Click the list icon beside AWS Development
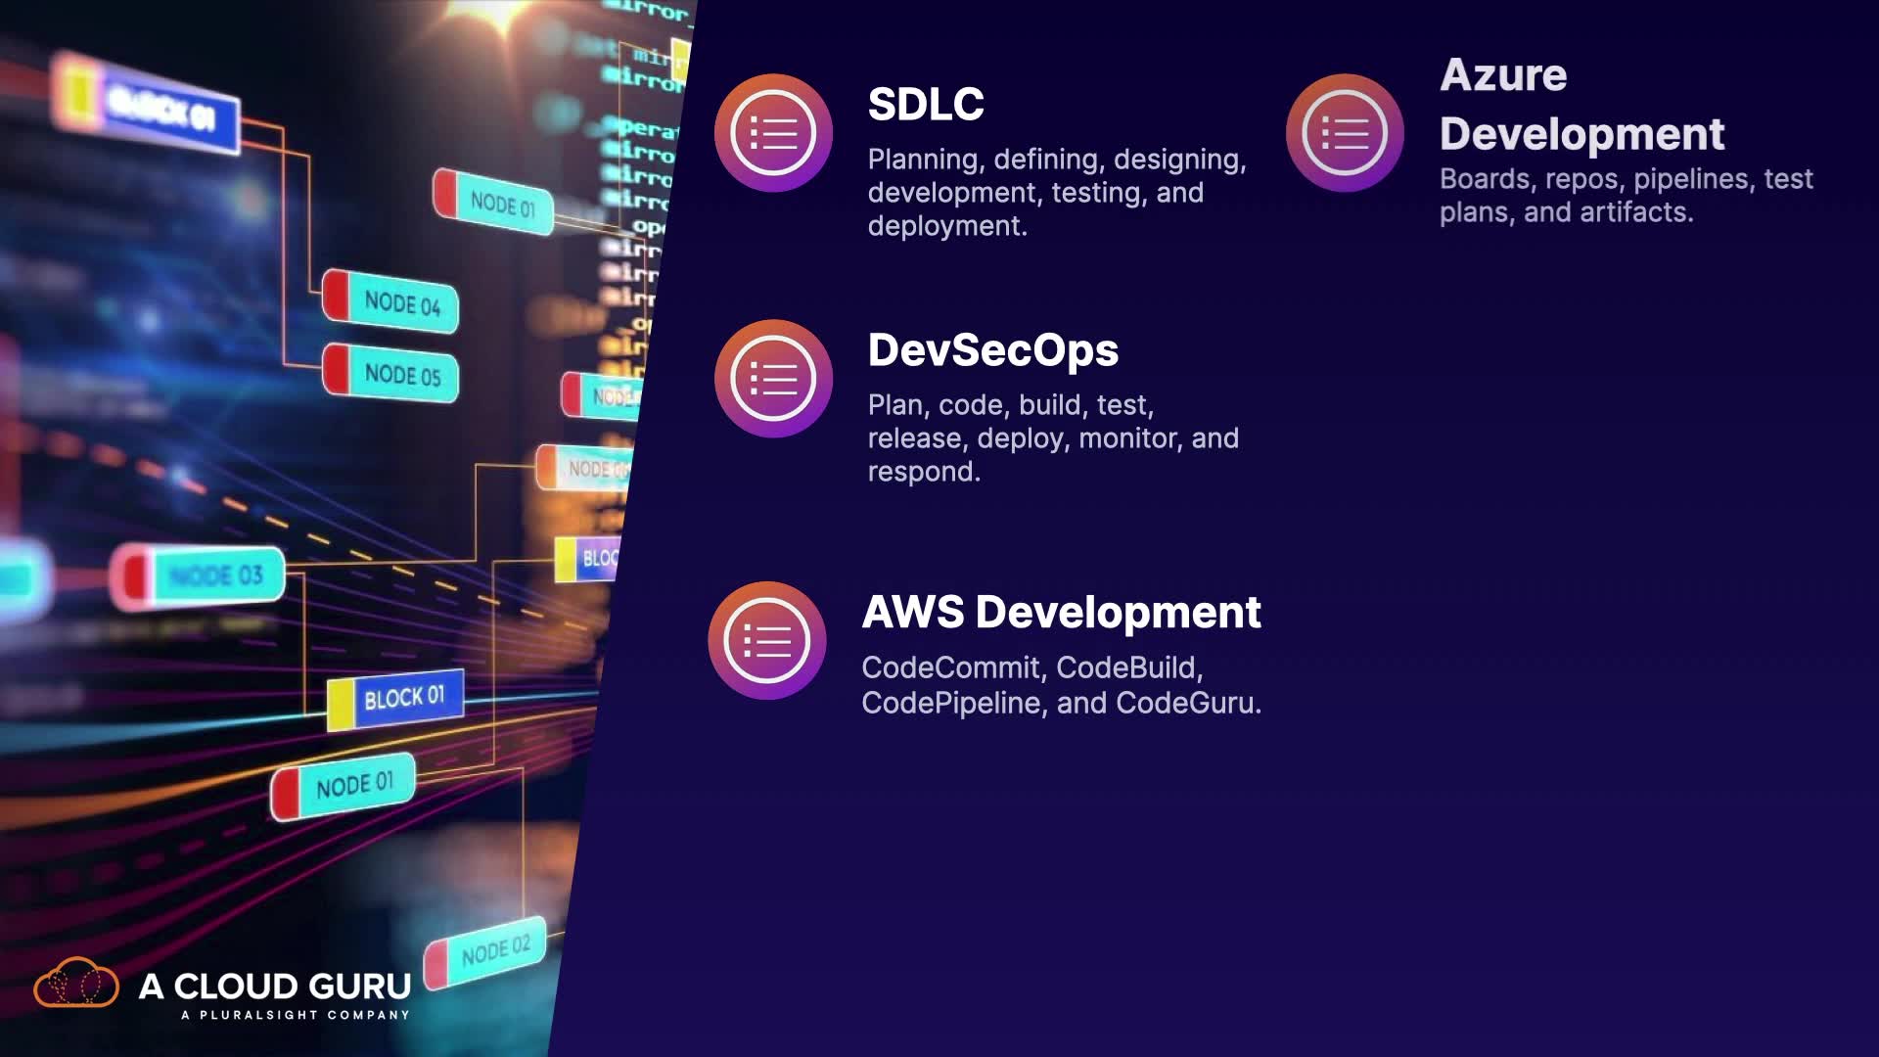This screenshot has width=1879, height=1057. click(x=767, y=641)
